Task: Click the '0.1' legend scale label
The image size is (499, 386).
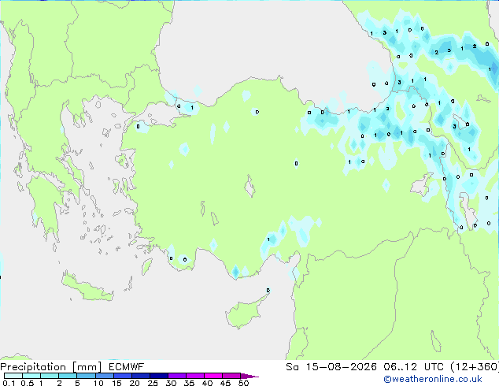Action: pyautogui.click(x=9, y=383)
